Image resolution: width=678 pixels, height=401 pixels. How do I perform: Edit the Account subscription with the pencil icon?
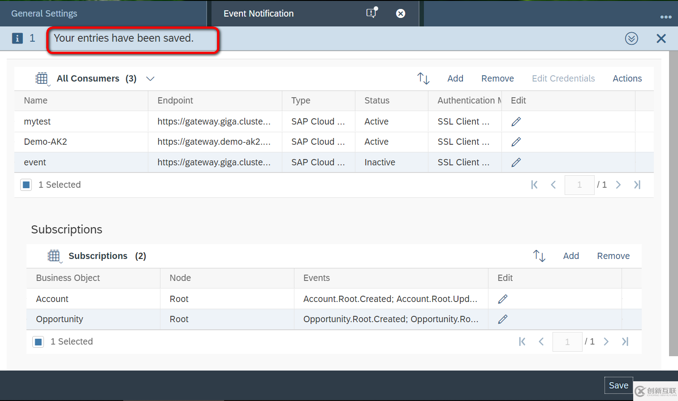pyautogui.click(x=502, y=298)
